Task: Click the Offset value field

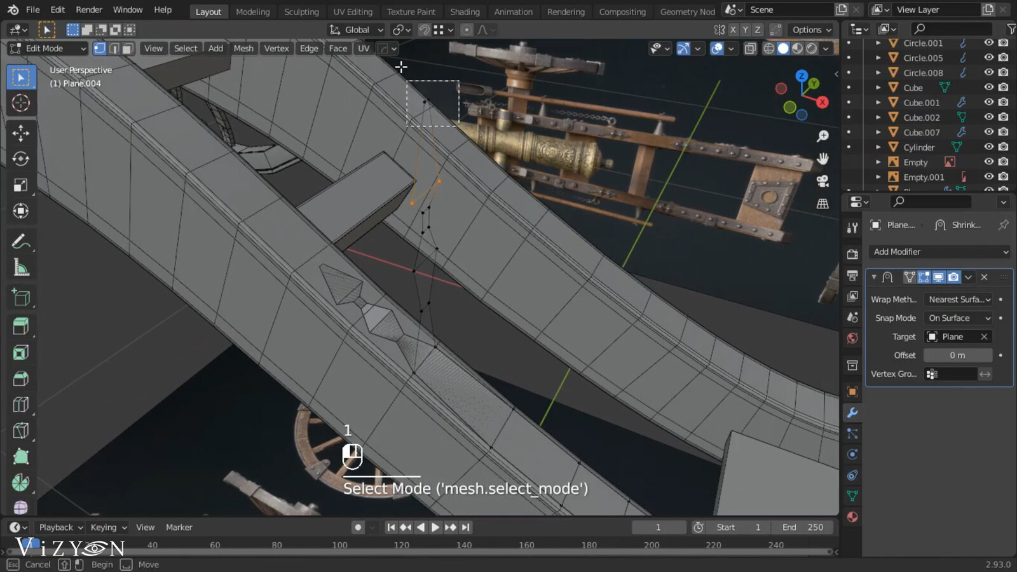Action: point(958,355)
